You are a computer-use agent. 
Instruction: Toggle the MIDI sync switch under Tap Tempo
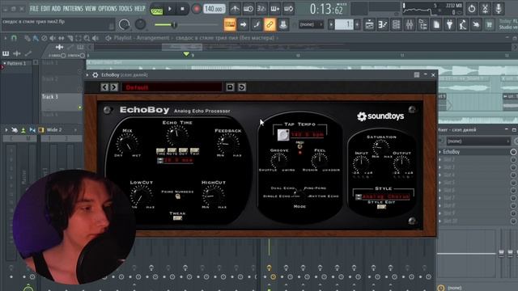300,145
